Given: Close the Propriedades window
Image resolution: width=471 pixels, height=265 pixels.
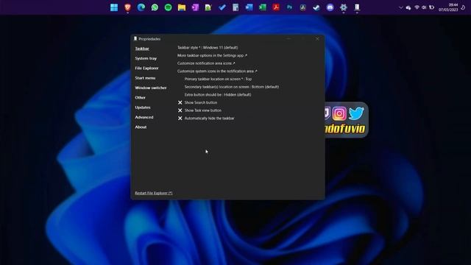Looking at the screenshot, I should click(317, 39).
